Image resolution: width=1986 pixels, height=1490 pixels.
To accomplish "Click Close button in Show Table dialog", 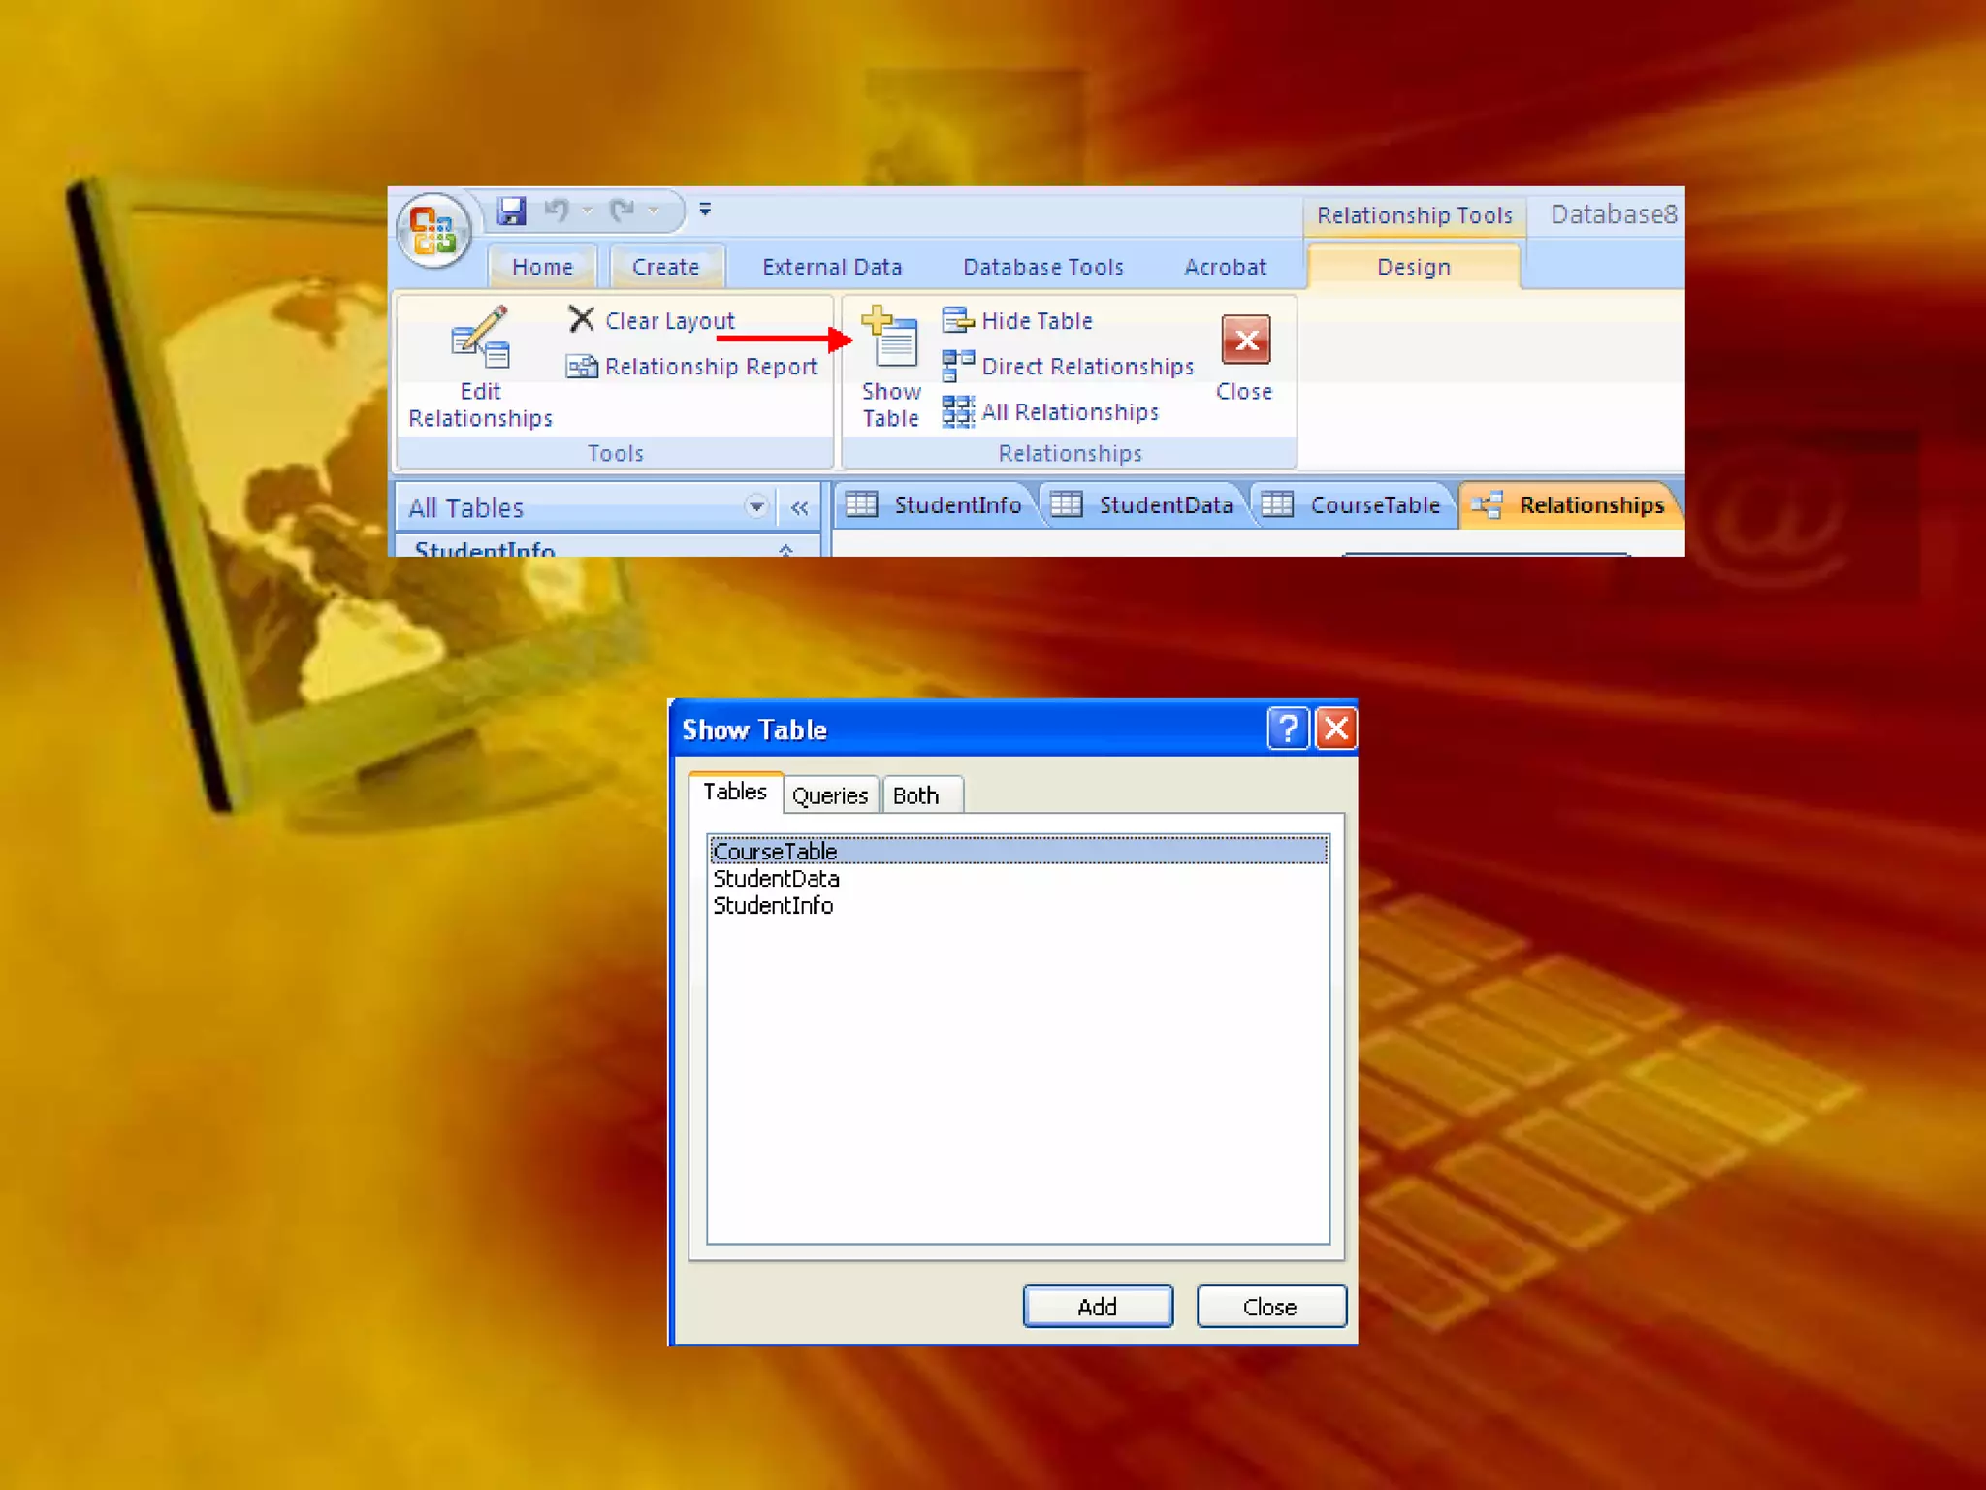I will tap(1270, 1307).
